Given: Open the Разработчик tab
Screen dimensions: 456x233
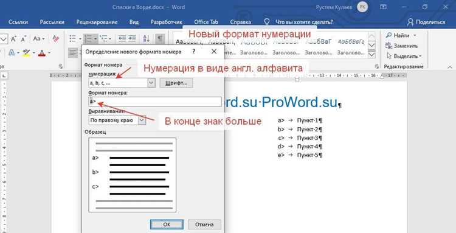Looking at the screenshot, I should [167, 22].
